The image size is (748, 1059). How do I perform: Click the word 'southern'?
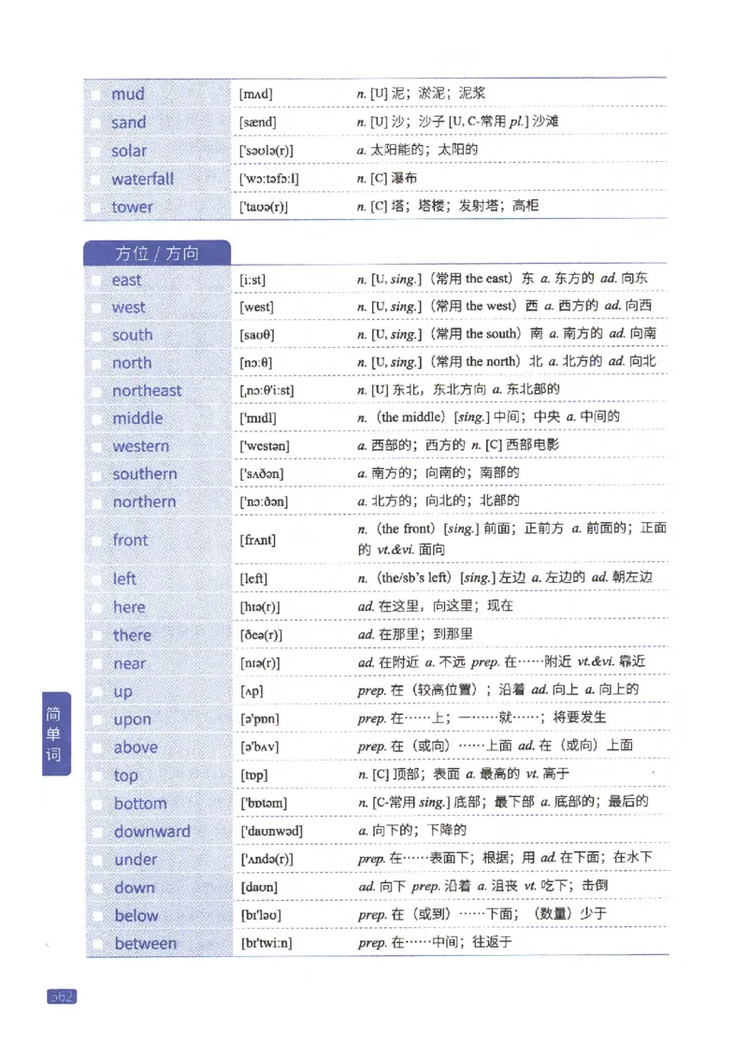(x=144, y=474)
